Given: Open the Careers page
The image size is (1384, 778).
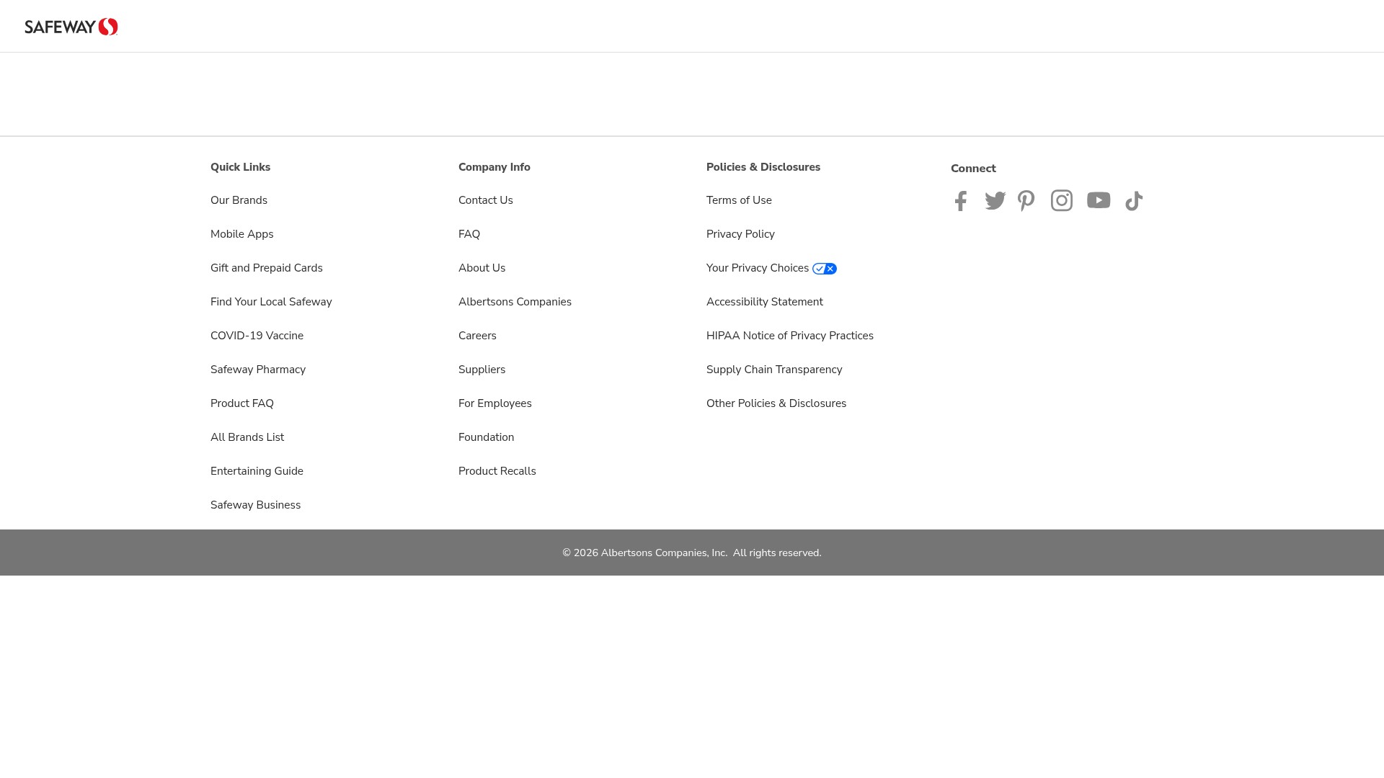Looking at the screenshot, I should [x=477, y=336].
